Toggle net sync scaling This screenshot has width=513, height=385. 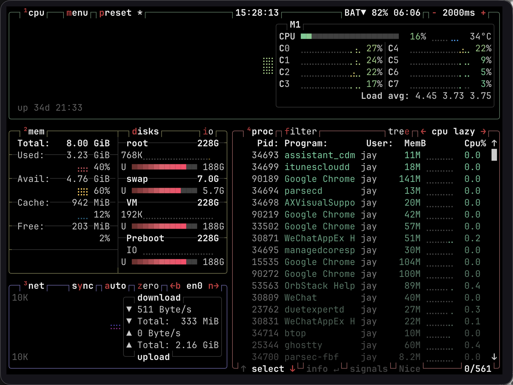(x=82, y=286)
